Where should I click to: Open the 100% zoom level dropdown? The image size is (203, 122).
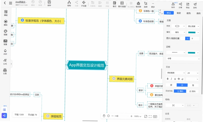pyautogui.click(x=138, y=116)
